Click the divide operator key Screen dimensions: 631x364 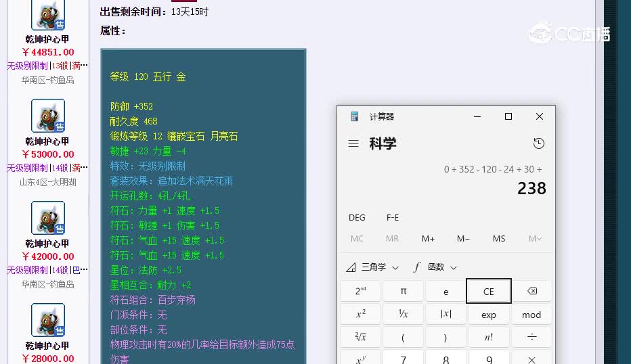tap(531, 337)
